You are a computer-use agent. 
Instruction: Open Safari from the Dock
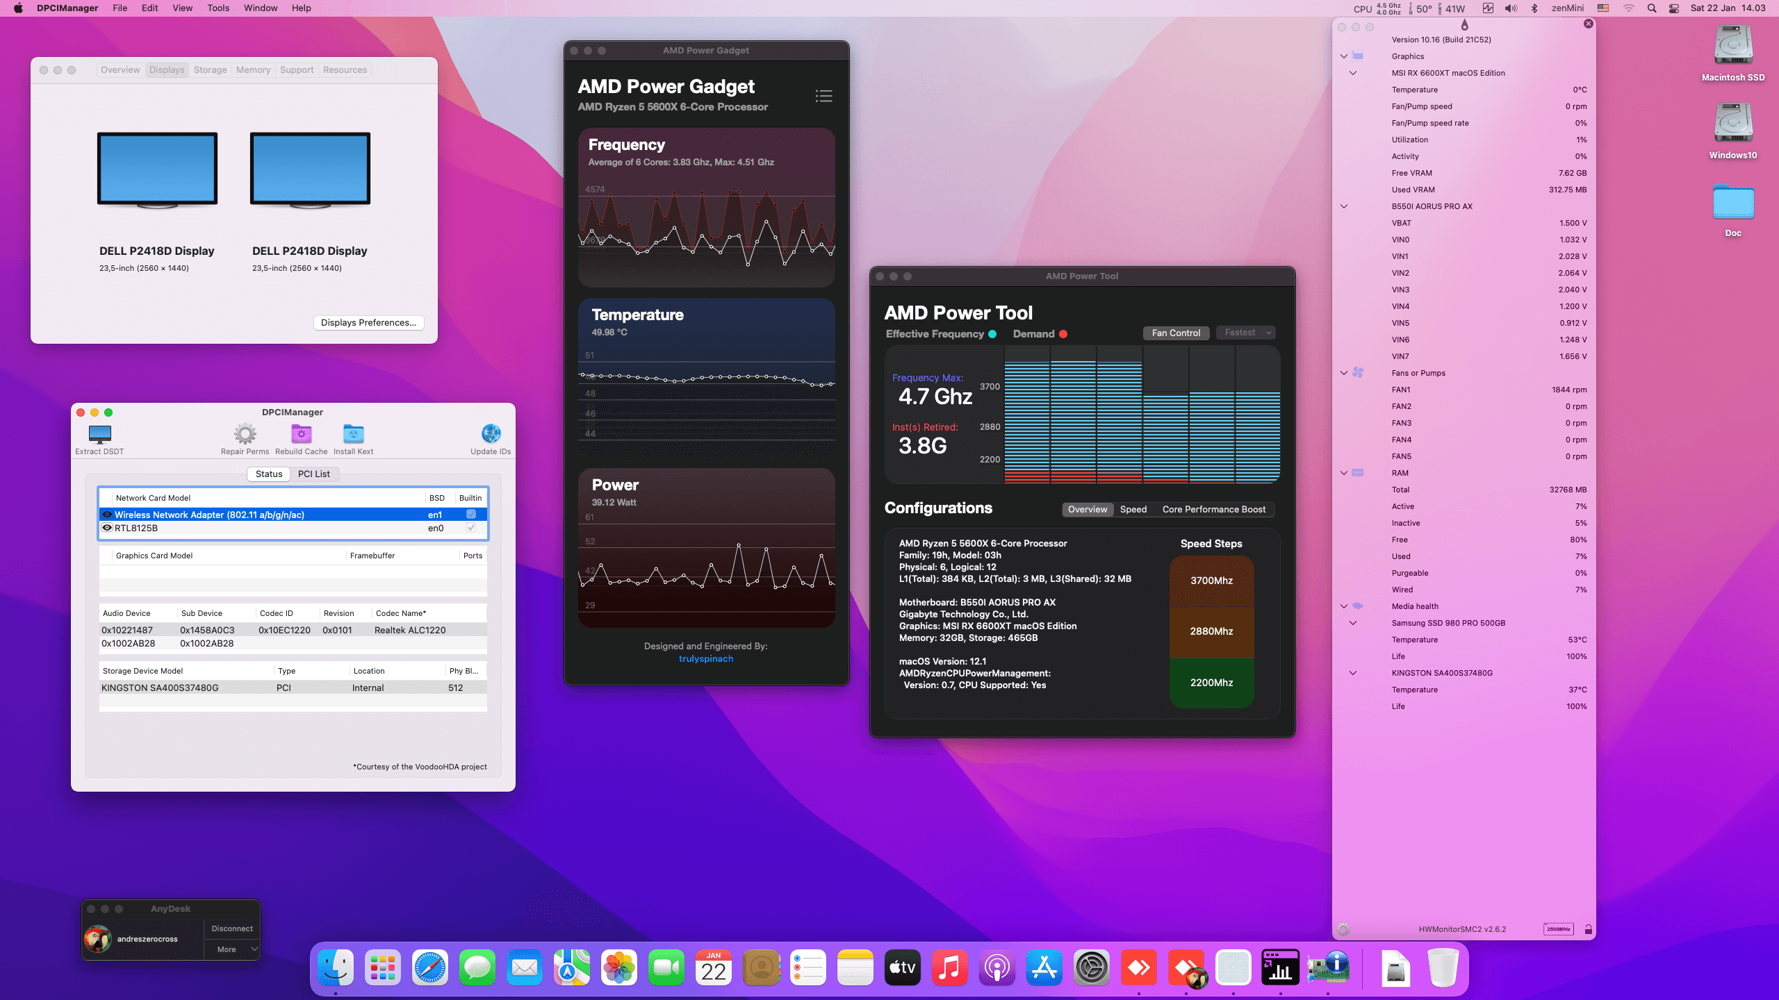430,967
